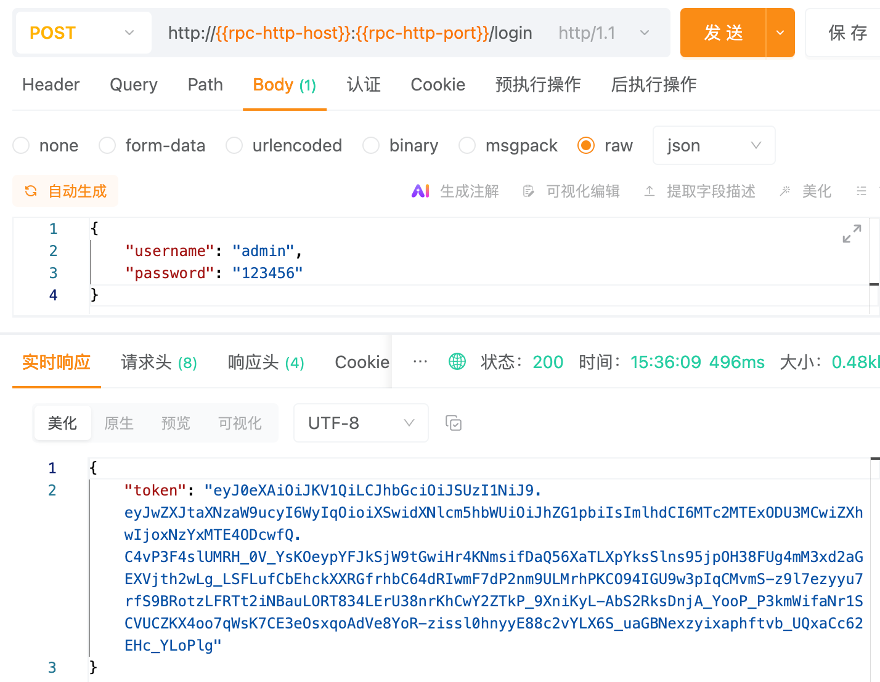880x682 pixels.
Task: Click the 生成注解 label
Action: 470,191
